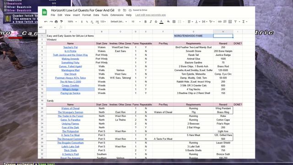
Task: Select the Paint format tool
Action: click(61, 22)
